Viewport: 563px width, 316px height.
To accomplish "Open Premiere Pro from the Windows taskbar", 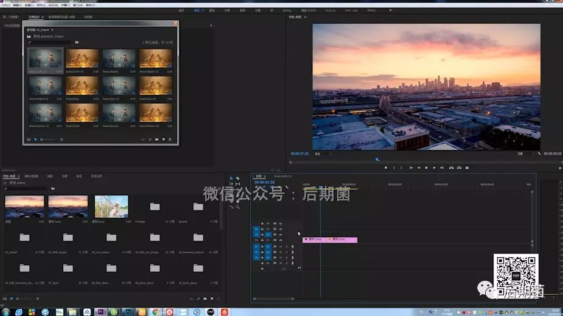I will coord(101,311).
